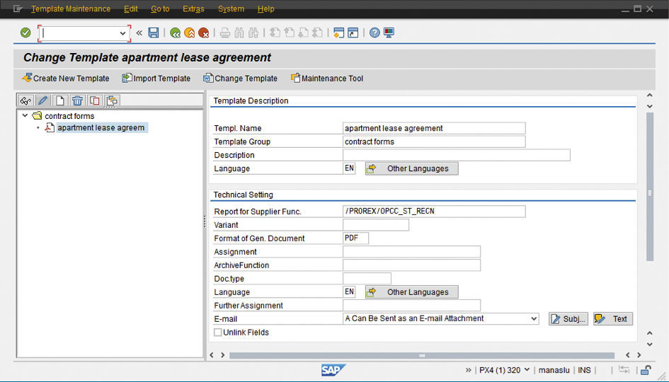The width and height of the screenshot is (669, 382).
Task: Toggle the Unlink Fields checkbox
Action: tap(218, 332)
